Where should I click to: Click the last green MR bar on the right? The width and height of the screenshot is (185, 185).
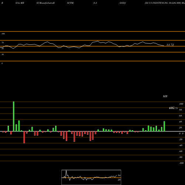pyautogui.click(x=164, y=126)
